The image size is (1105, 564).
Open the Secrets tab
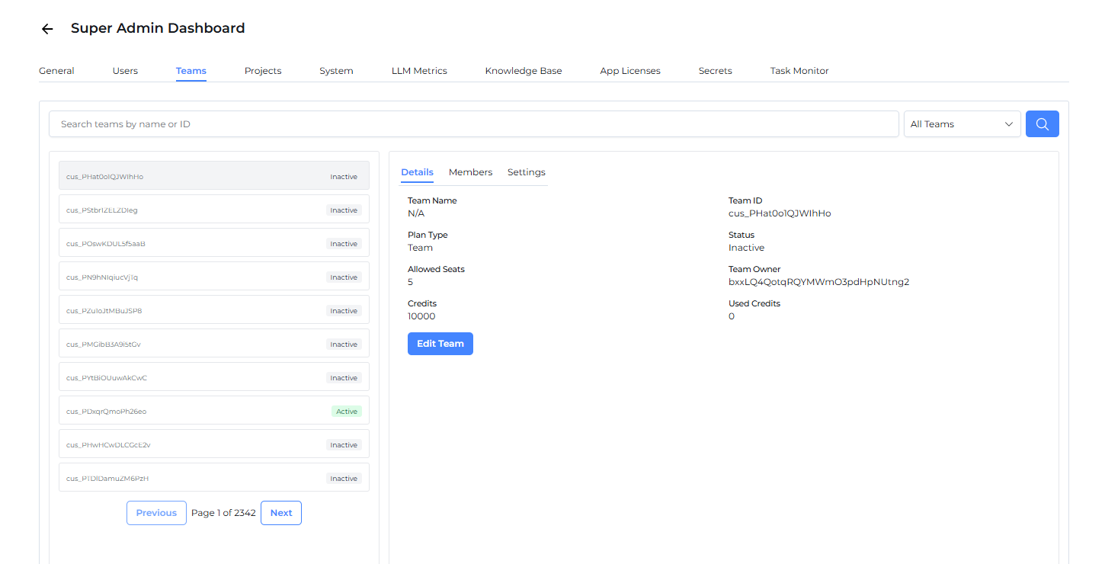coord(716,71)
